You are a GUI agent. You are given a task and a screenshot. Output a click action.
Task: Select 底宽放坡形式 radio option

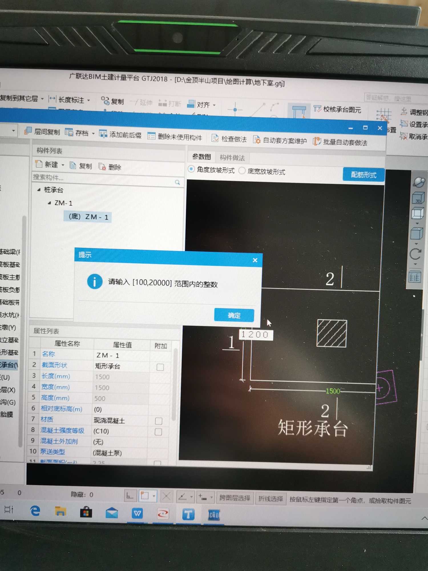(262, 171)
